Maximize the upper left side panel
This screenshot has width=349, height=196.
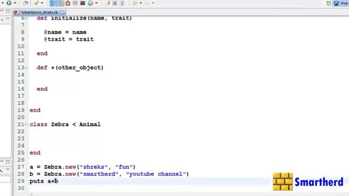(8, 11)
